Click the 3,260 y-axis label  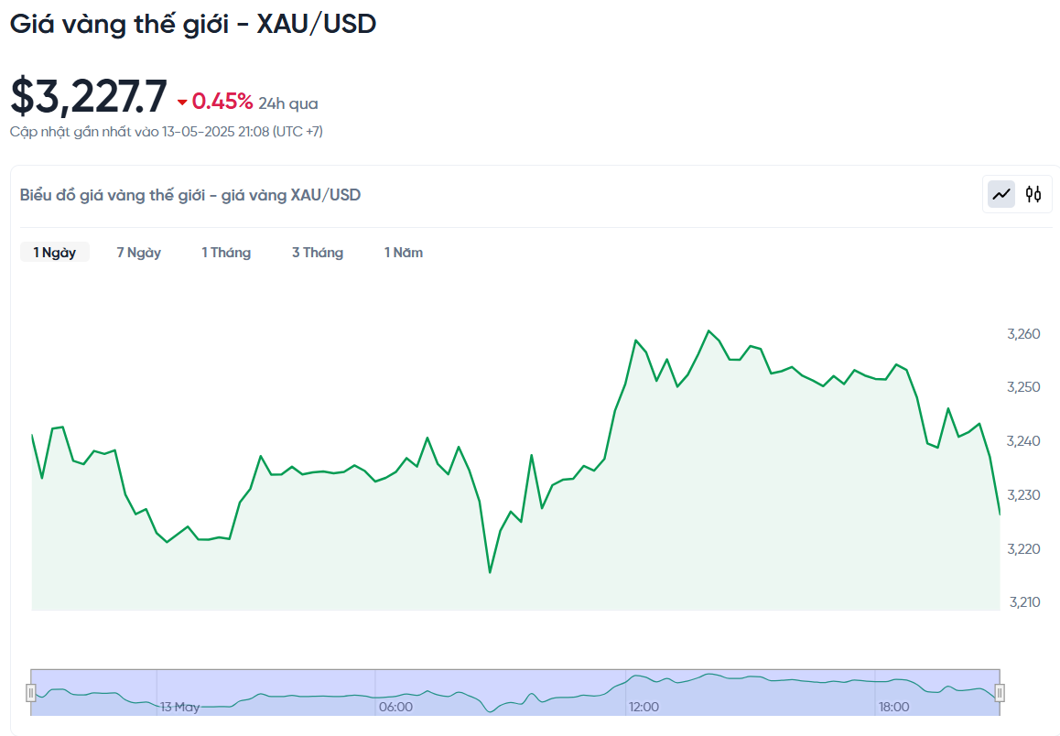pyautogui.click(x=1023, y=334)
